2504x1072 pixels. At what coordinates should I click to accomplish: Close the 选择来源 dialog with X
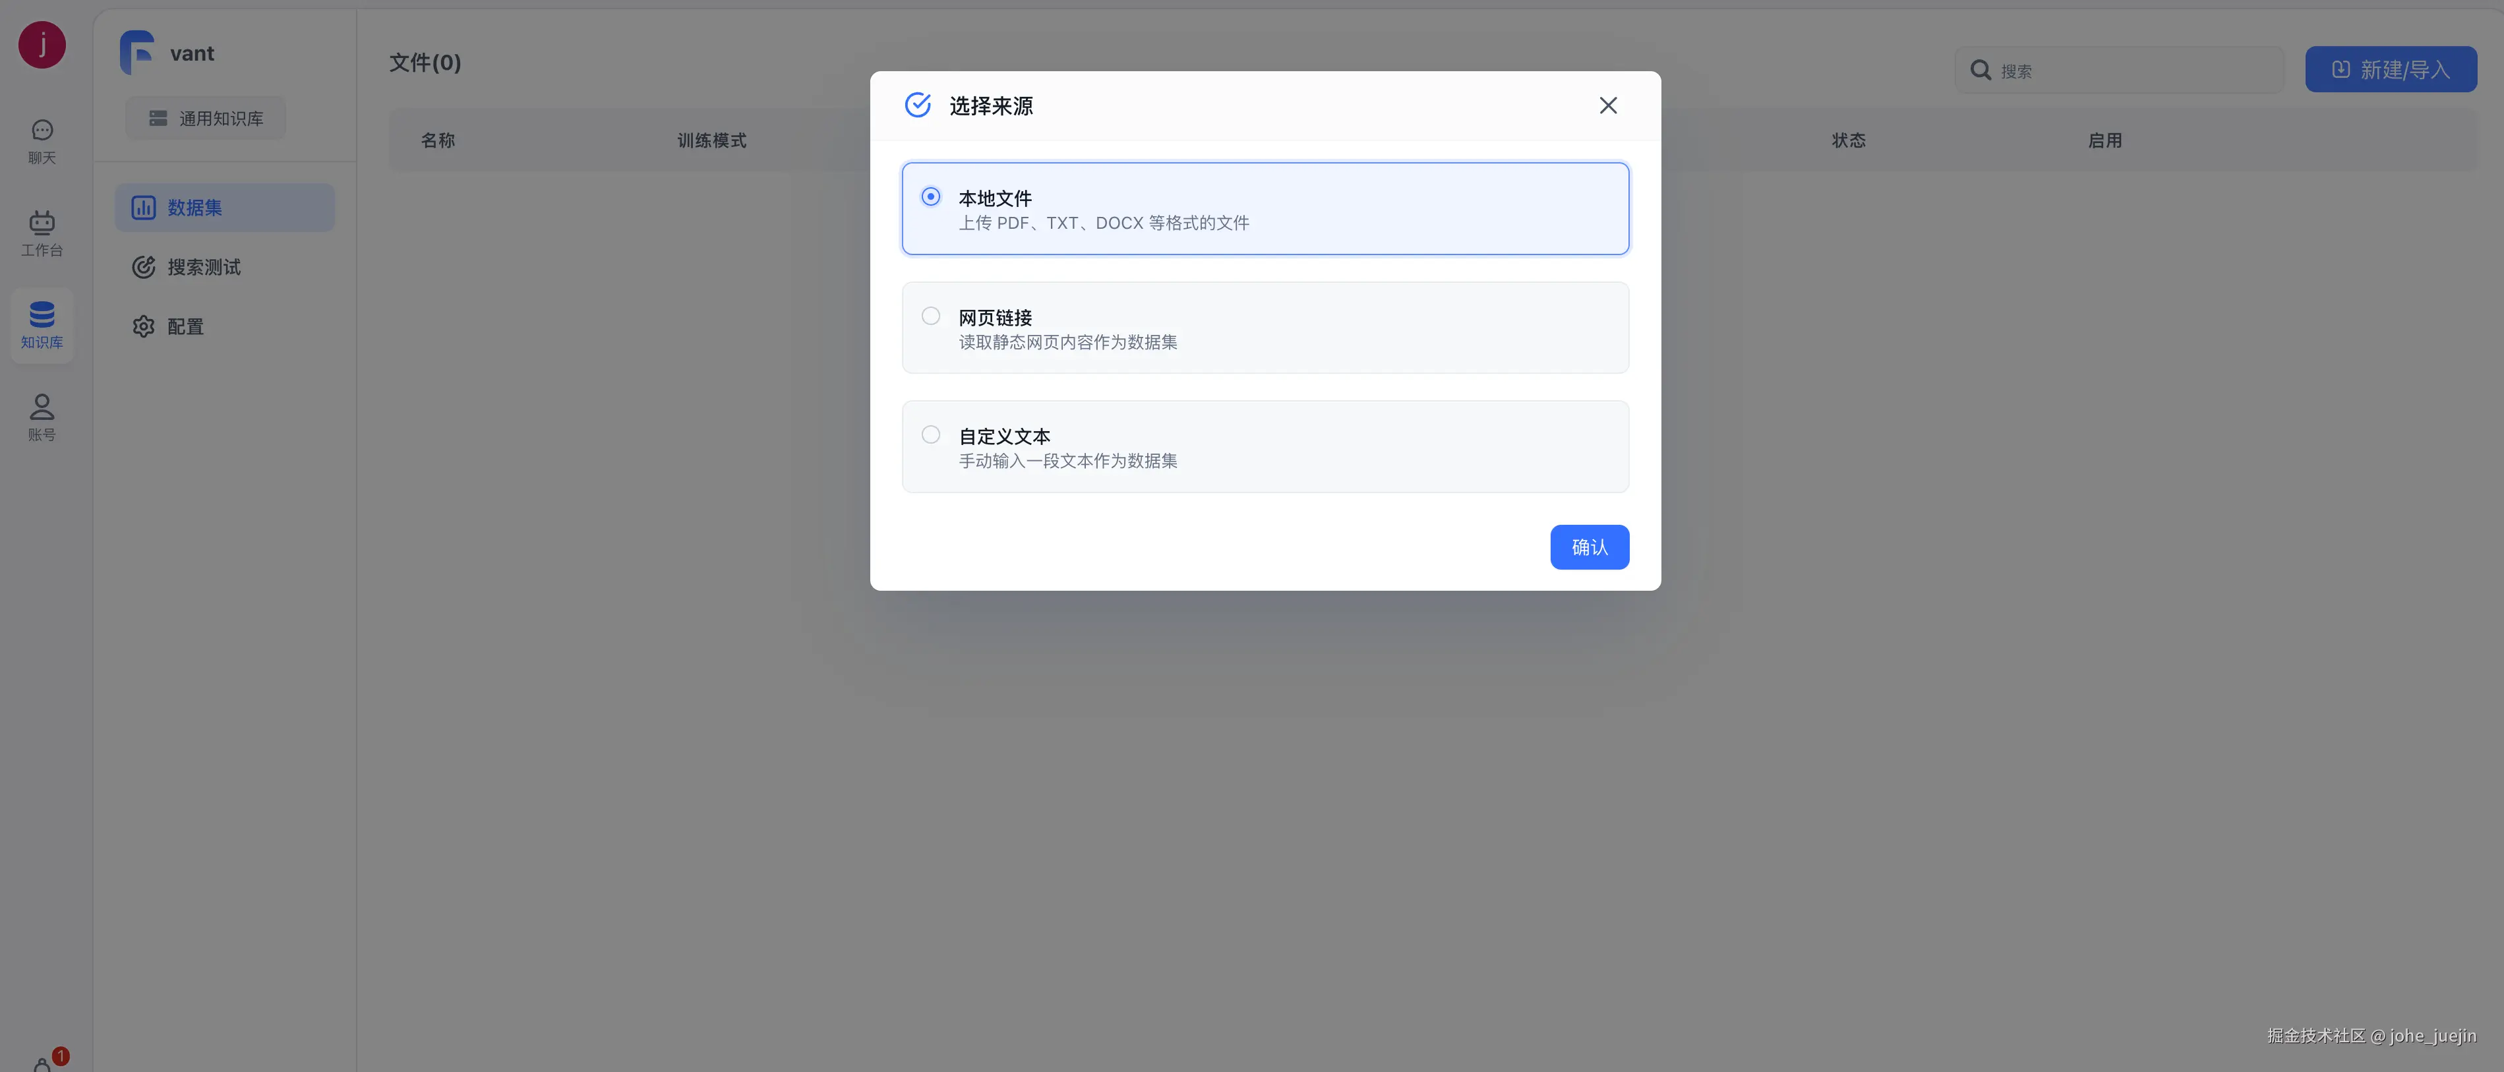[x=1608, y=105]
